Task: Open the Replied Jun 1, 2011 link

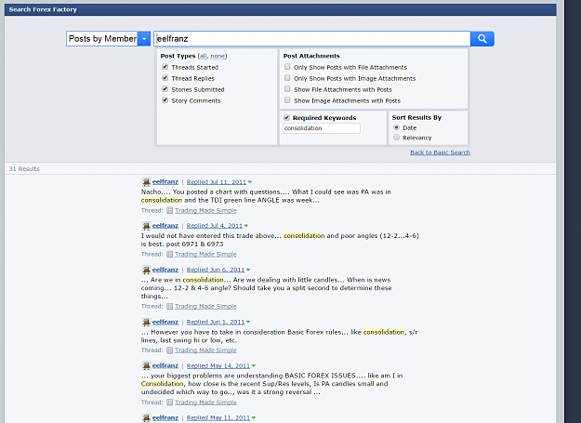Action: [x=216, y=322]
